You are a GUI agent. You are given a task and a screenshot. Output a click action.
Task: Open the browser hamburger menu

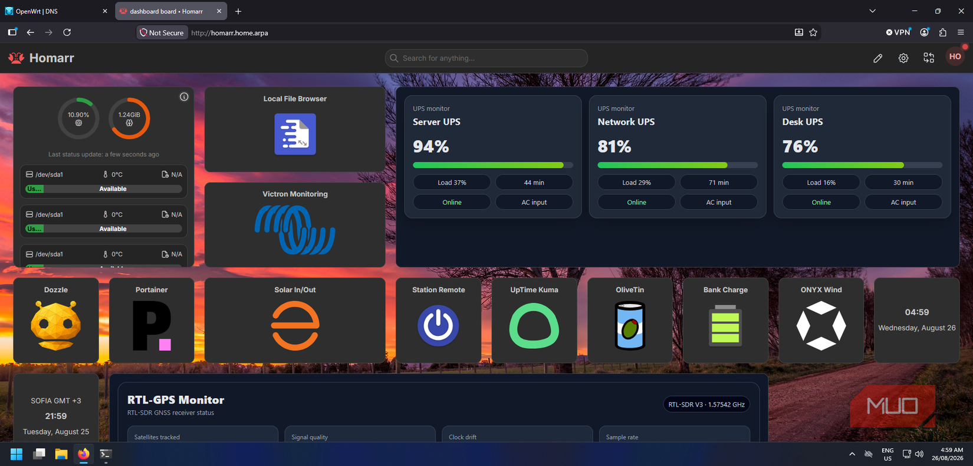961,32
